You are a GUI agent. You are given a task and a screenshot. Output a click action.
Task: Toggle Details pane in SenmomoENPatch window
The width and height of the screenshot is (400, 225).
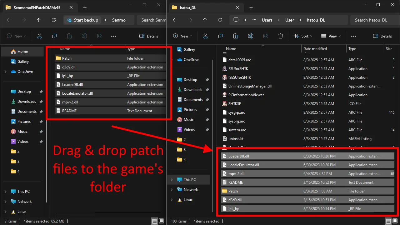click(149, 36)
